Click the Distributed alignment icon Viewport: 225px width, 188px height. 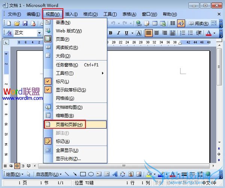pyautogui.click(x=172, y=33)
